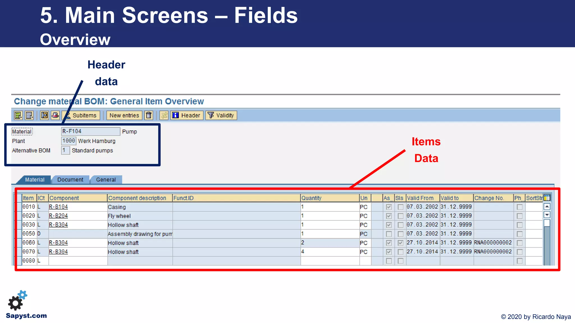Screen dimensions: 575x323
Task: Open component link R-B104
Action: [x=58, y=207]
